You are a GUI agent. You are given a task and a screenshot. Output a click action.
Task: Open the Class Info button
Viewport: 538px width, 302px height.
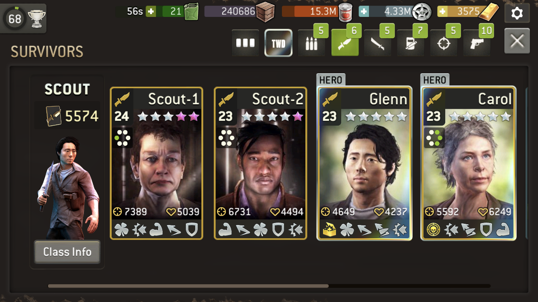tap(67, 252)
